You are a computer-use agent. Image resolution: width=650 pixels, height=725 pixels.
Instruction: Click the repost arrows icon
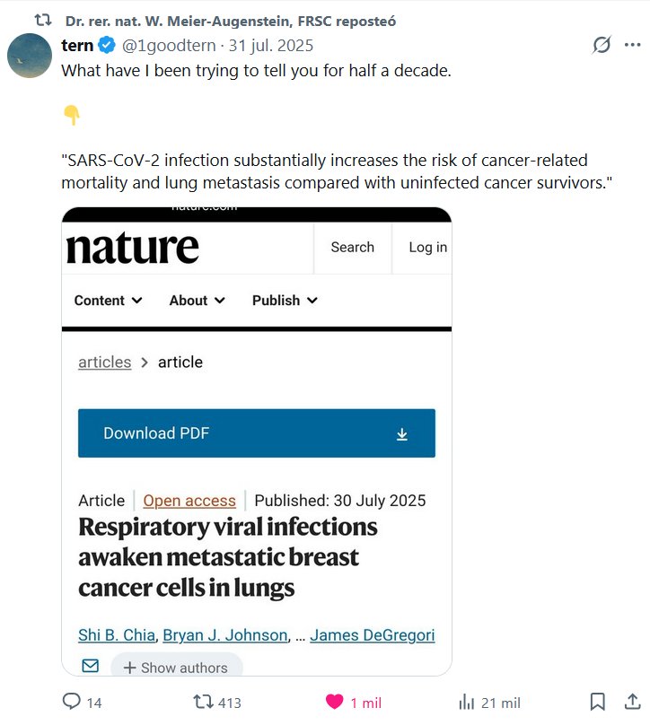[204, 702]
